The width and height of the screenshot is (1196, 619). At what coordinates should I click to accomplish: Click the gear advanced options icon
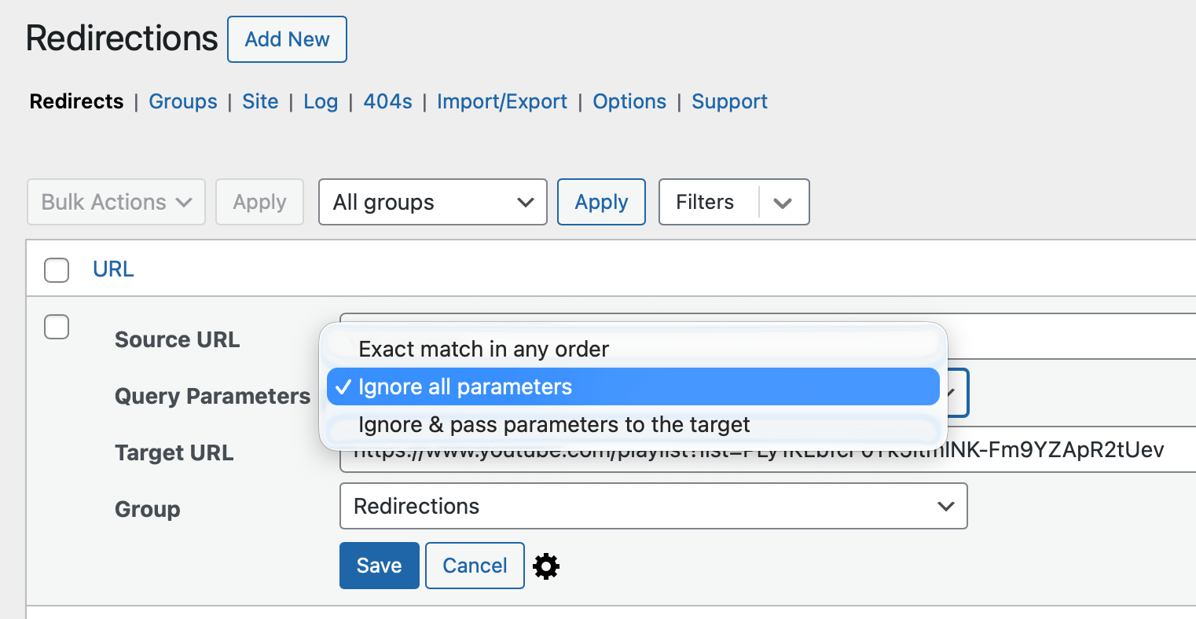(546, 566)
